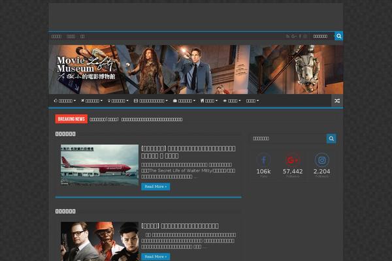The height and width of the screenshot is (261, 392).
Task: Click the 106k fan count text
Action: (263, 172)
